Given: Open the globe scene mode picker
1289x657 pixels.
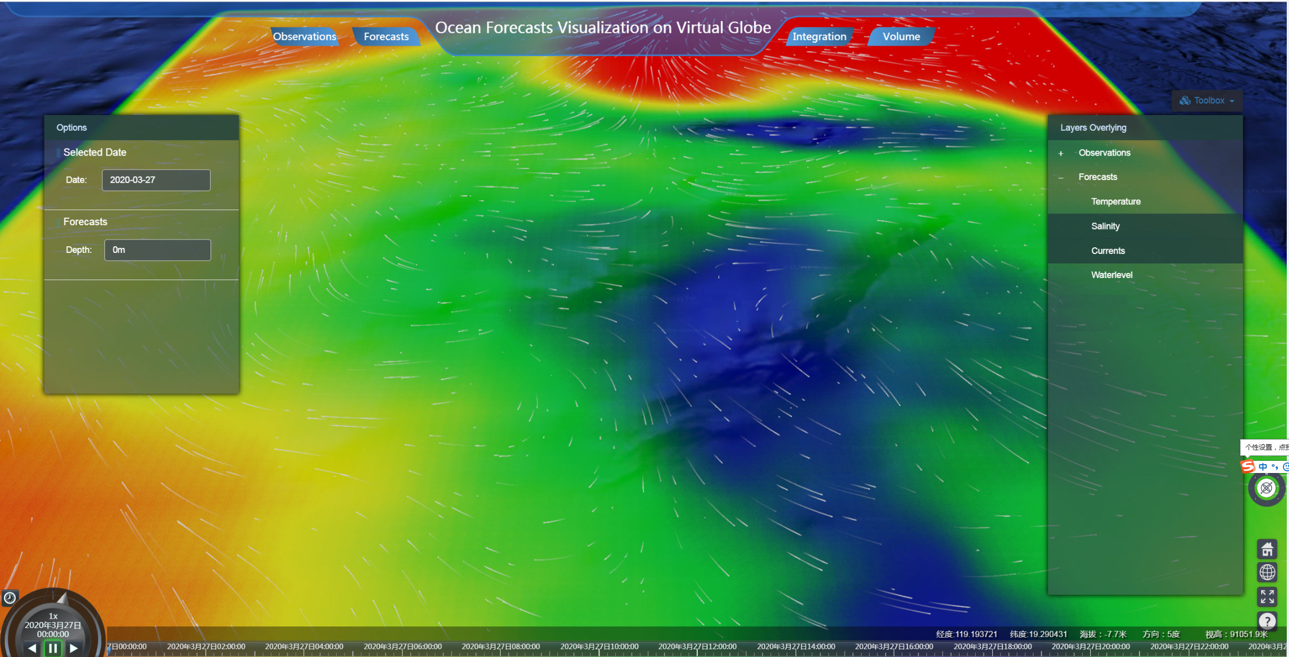Looking at the screenshot, I should point(1267,572).
